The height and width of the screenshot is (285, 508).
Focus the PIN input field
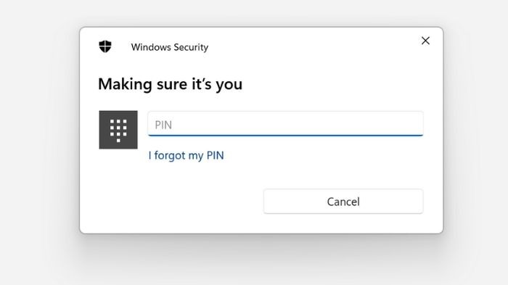click(285, 124)
